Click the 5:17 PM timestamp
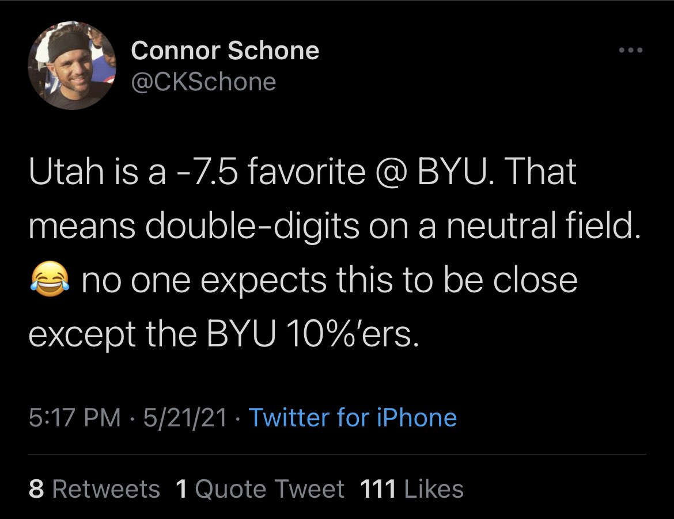The width and height of the screenshot is (674, 519). tap(74, 417)
